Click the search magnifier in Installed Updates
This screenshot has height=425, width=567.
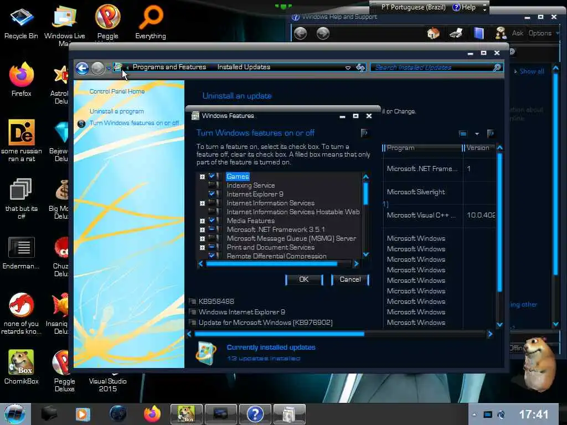(x=497, y=67)
